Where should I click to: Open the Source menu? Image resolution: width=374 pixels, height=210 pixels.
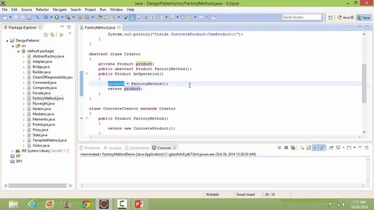pos(26,9)
